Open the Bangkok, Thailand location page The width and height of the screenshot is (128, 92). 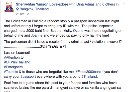point(34,9)
